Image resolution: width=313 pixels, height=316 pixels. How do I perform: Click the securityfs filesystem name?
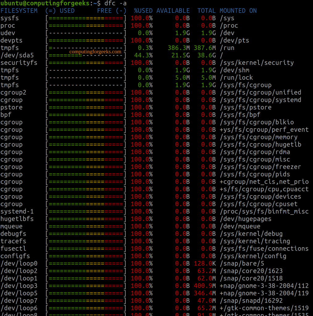coord(19,63)
